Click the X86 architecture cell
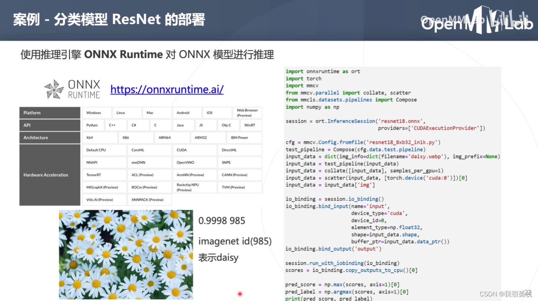Viewport: 538px width, 301px height. click(136, 138)
